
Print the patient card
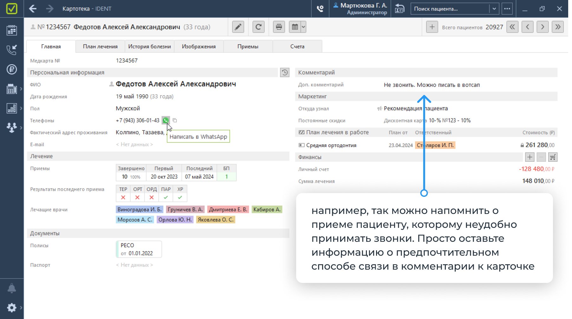coord(279,27)
